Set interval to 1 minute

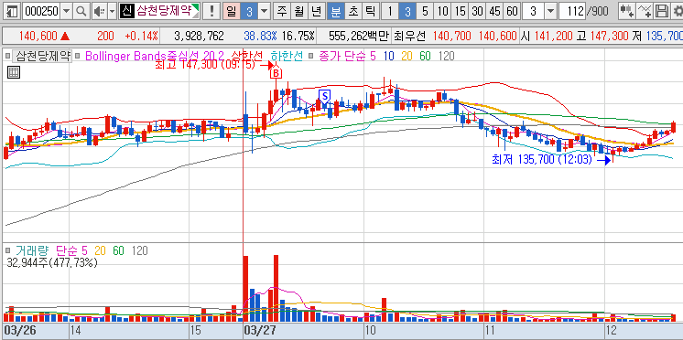click(x=390, y=11)
